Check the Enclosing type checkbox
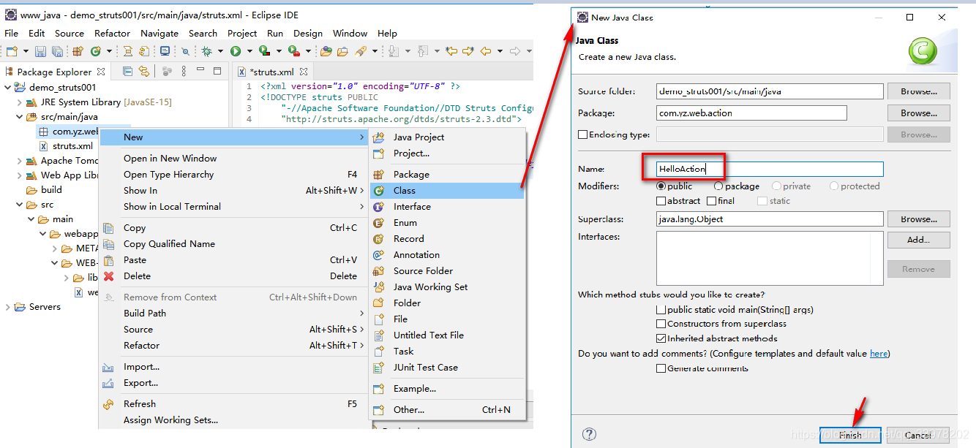 click(582, 134)
